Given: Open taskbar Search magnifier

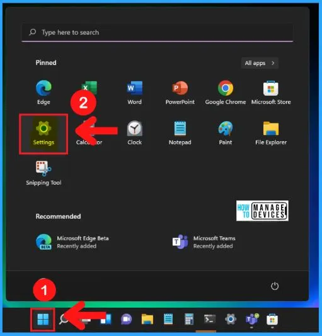Looking at the screenshot, I should [x=64, y=319].
